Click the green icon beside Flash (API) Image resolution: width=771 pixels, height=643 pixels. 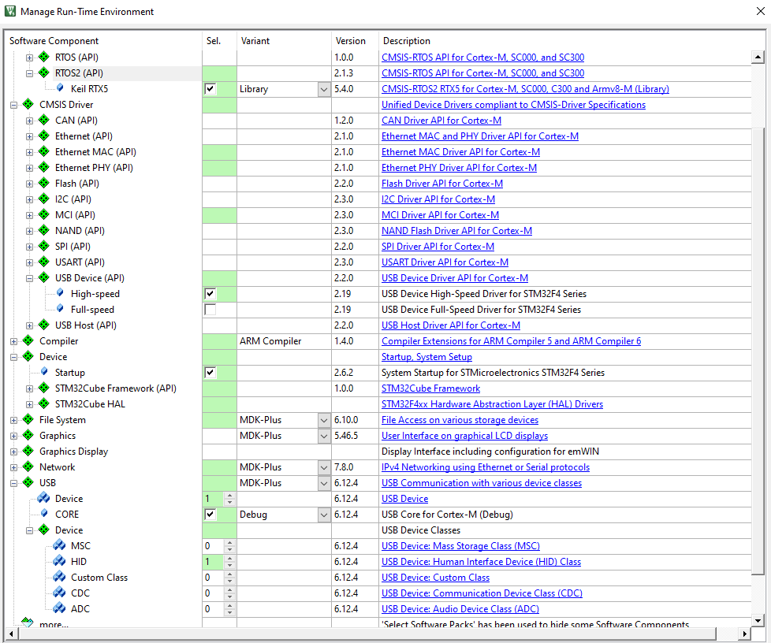[x=44, y=183]
